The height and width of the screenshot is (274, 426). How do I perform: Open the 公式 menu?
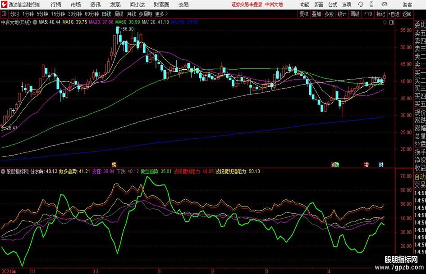point(333,4)
